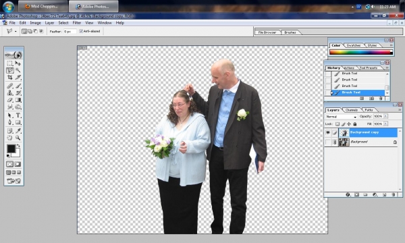Select the Crop tool
The height and width of the screenshot is (243, 405).
pyautogui.click(x=10, y=77)
